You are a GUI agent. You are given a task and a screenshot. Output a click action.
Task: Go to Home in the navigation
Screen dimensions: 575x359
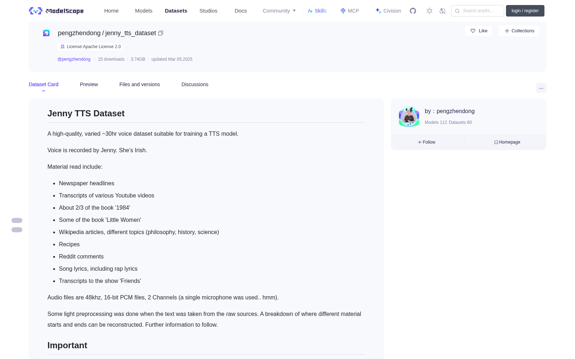point(111,11)
